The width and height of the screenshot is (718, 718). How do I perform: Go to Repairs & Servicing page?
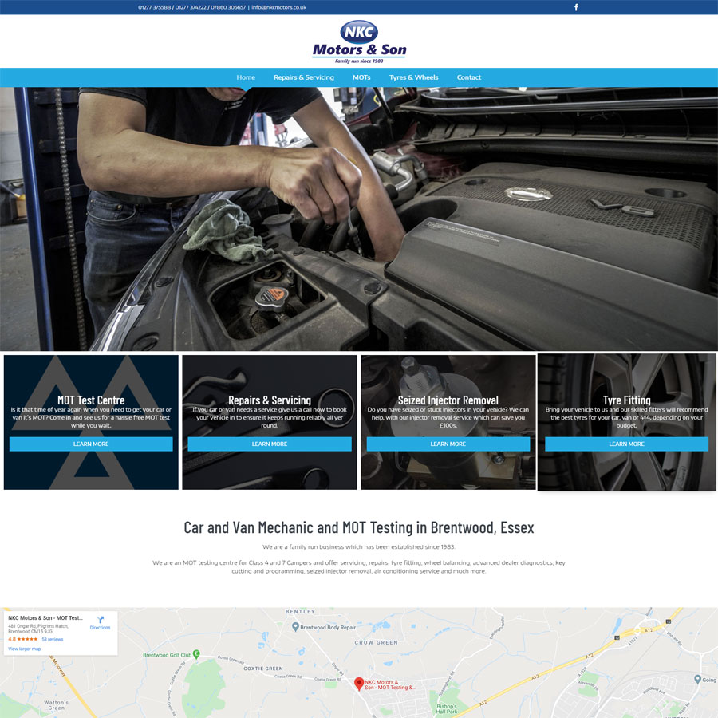coord(304,77)
